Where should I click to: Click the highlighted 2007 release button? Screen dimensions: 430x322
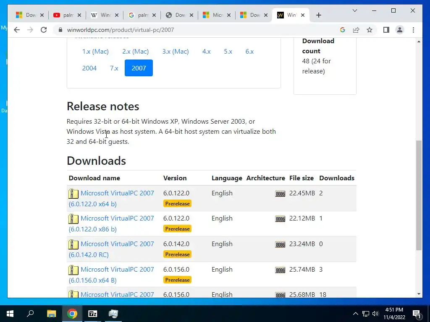pos(139,68)
